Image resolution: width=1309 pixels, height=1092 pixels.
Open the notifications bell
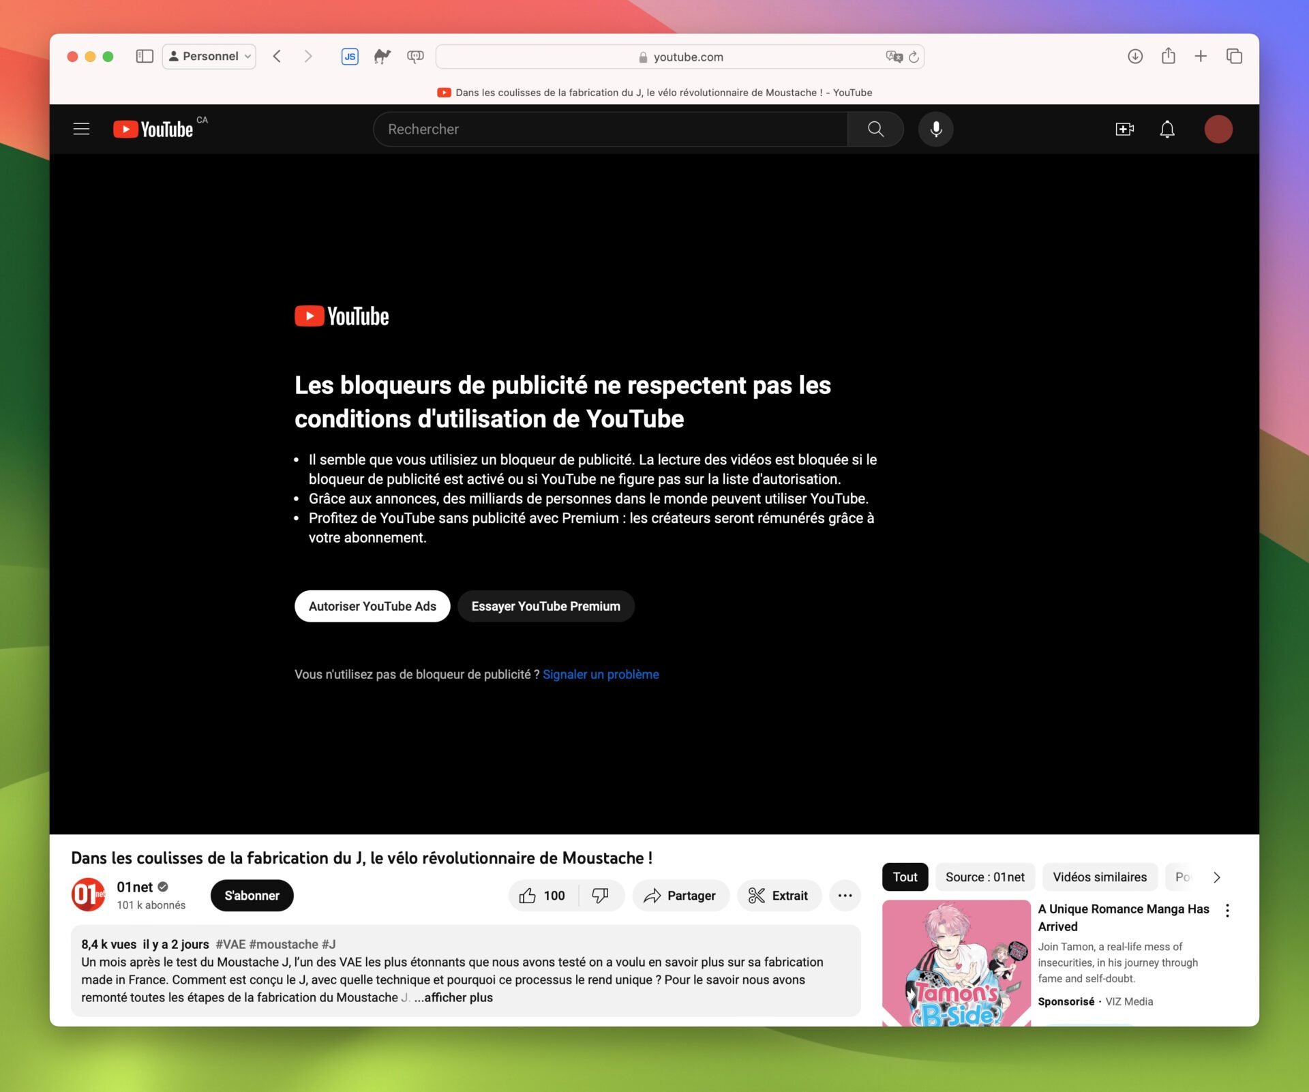coord(1168,129)
